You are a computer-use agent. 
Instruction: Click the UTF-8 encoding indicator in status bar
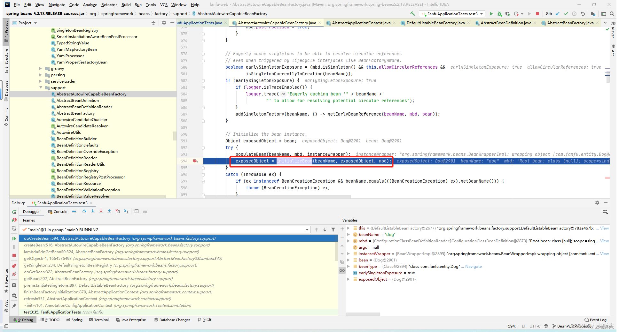coord(535,326)
